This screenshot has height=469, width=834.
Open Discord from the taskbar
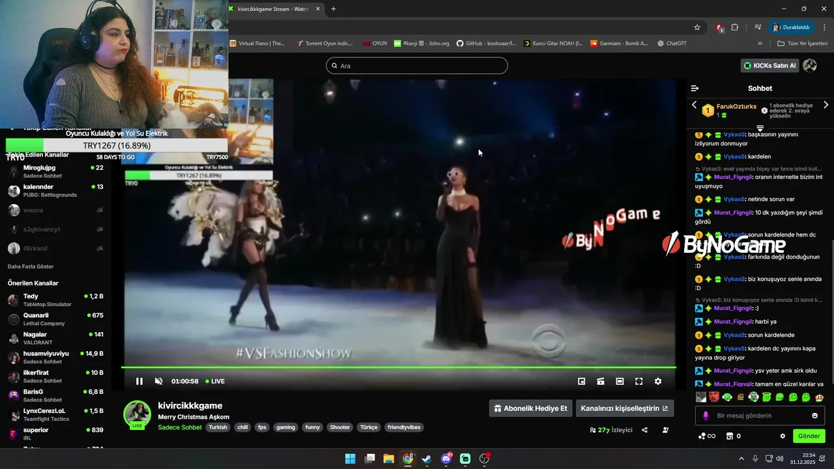[x=446, y=459]
